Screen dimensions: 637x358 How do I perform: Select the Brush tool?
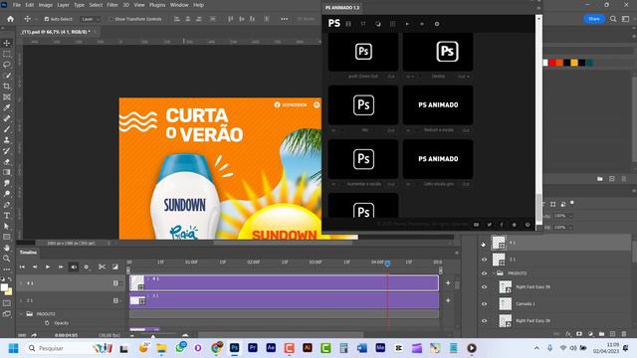click(x=7, y=129)
